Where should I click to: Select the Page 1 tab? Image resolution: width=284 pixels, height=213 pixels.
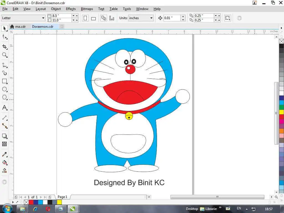coord(62,197)
